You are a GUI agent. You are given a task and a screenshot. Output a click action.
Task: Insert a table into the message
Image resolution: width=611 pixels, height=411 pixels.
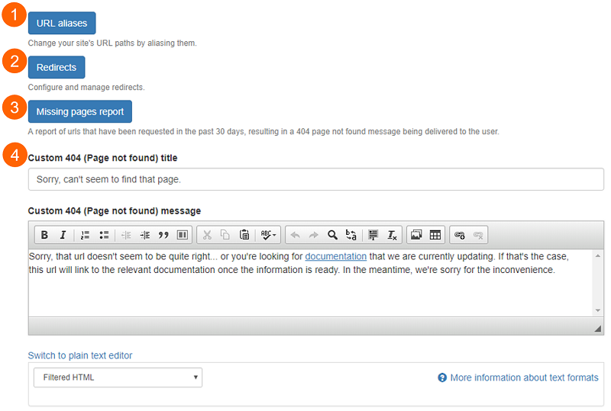pyautogui.click(x=435, y=235)
